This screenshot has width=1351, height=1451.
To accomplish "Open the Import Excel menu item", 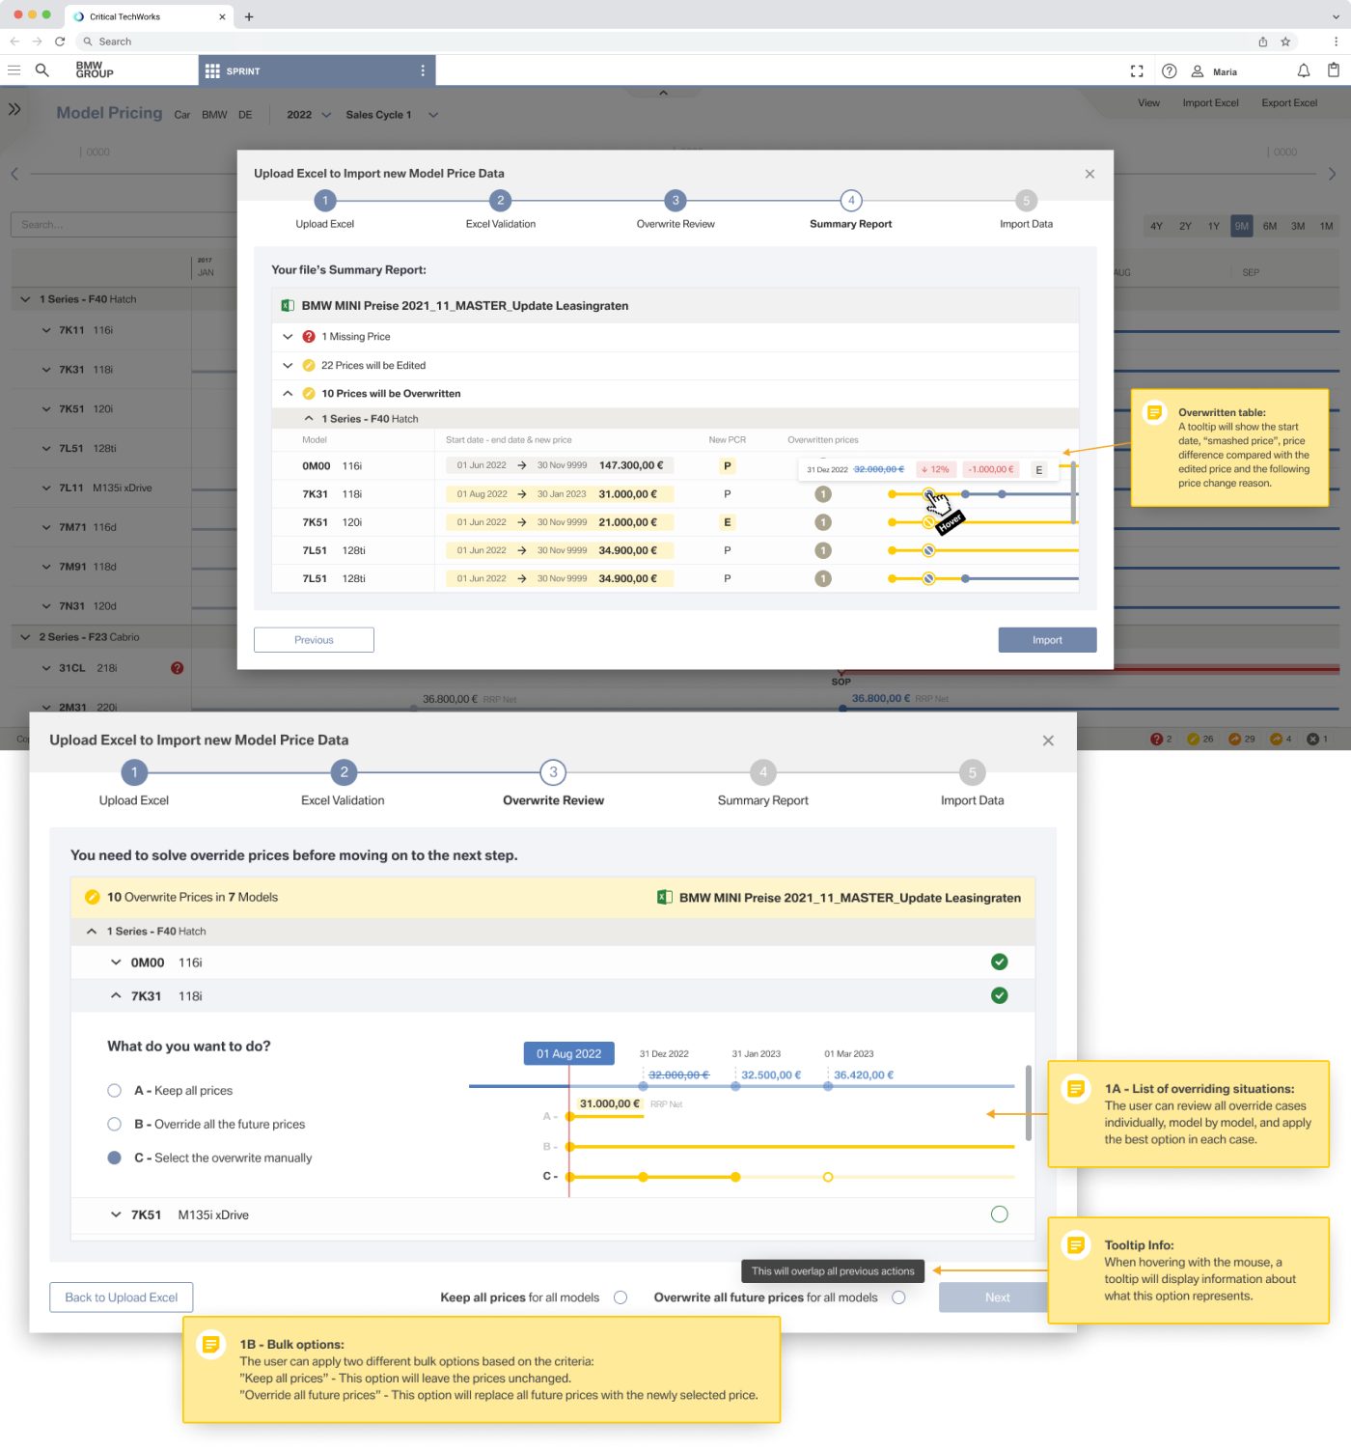I will 1210,103.
